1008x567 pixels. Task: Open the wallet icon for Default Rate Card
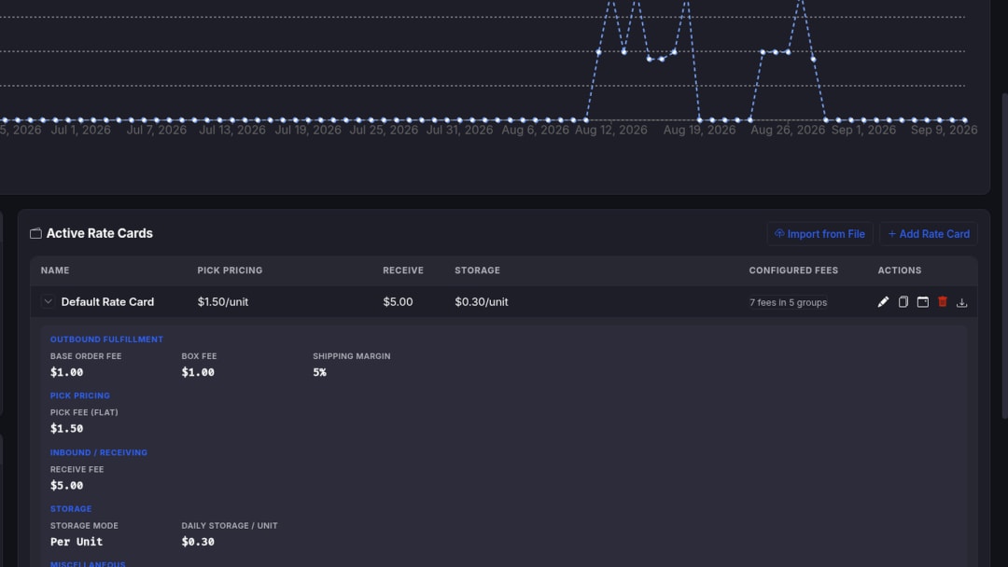pyautogui.click(x=922, y=302)
